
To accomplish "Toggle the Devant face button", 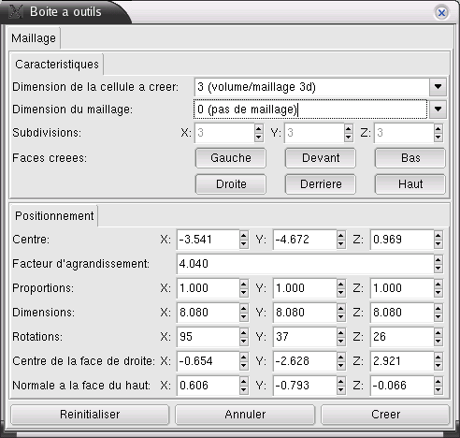I will (321, 158).
